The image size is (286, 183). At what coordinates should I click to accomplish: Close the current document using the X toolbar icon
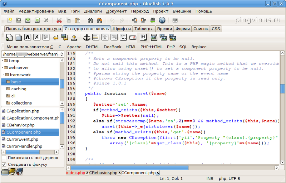coord(46,20)
